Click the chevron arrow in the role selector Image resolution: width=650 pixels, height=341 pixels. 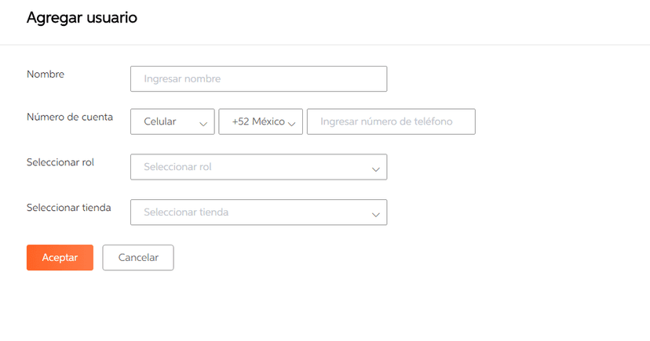(375, 169)
